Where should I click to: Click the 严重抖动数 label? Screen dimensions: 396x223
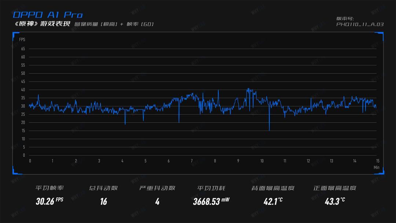[157, 188]
